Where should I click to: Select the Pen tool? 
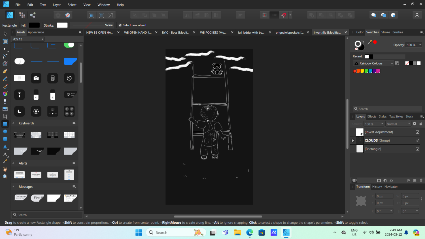pyautogui.click(x=5, y=71)
